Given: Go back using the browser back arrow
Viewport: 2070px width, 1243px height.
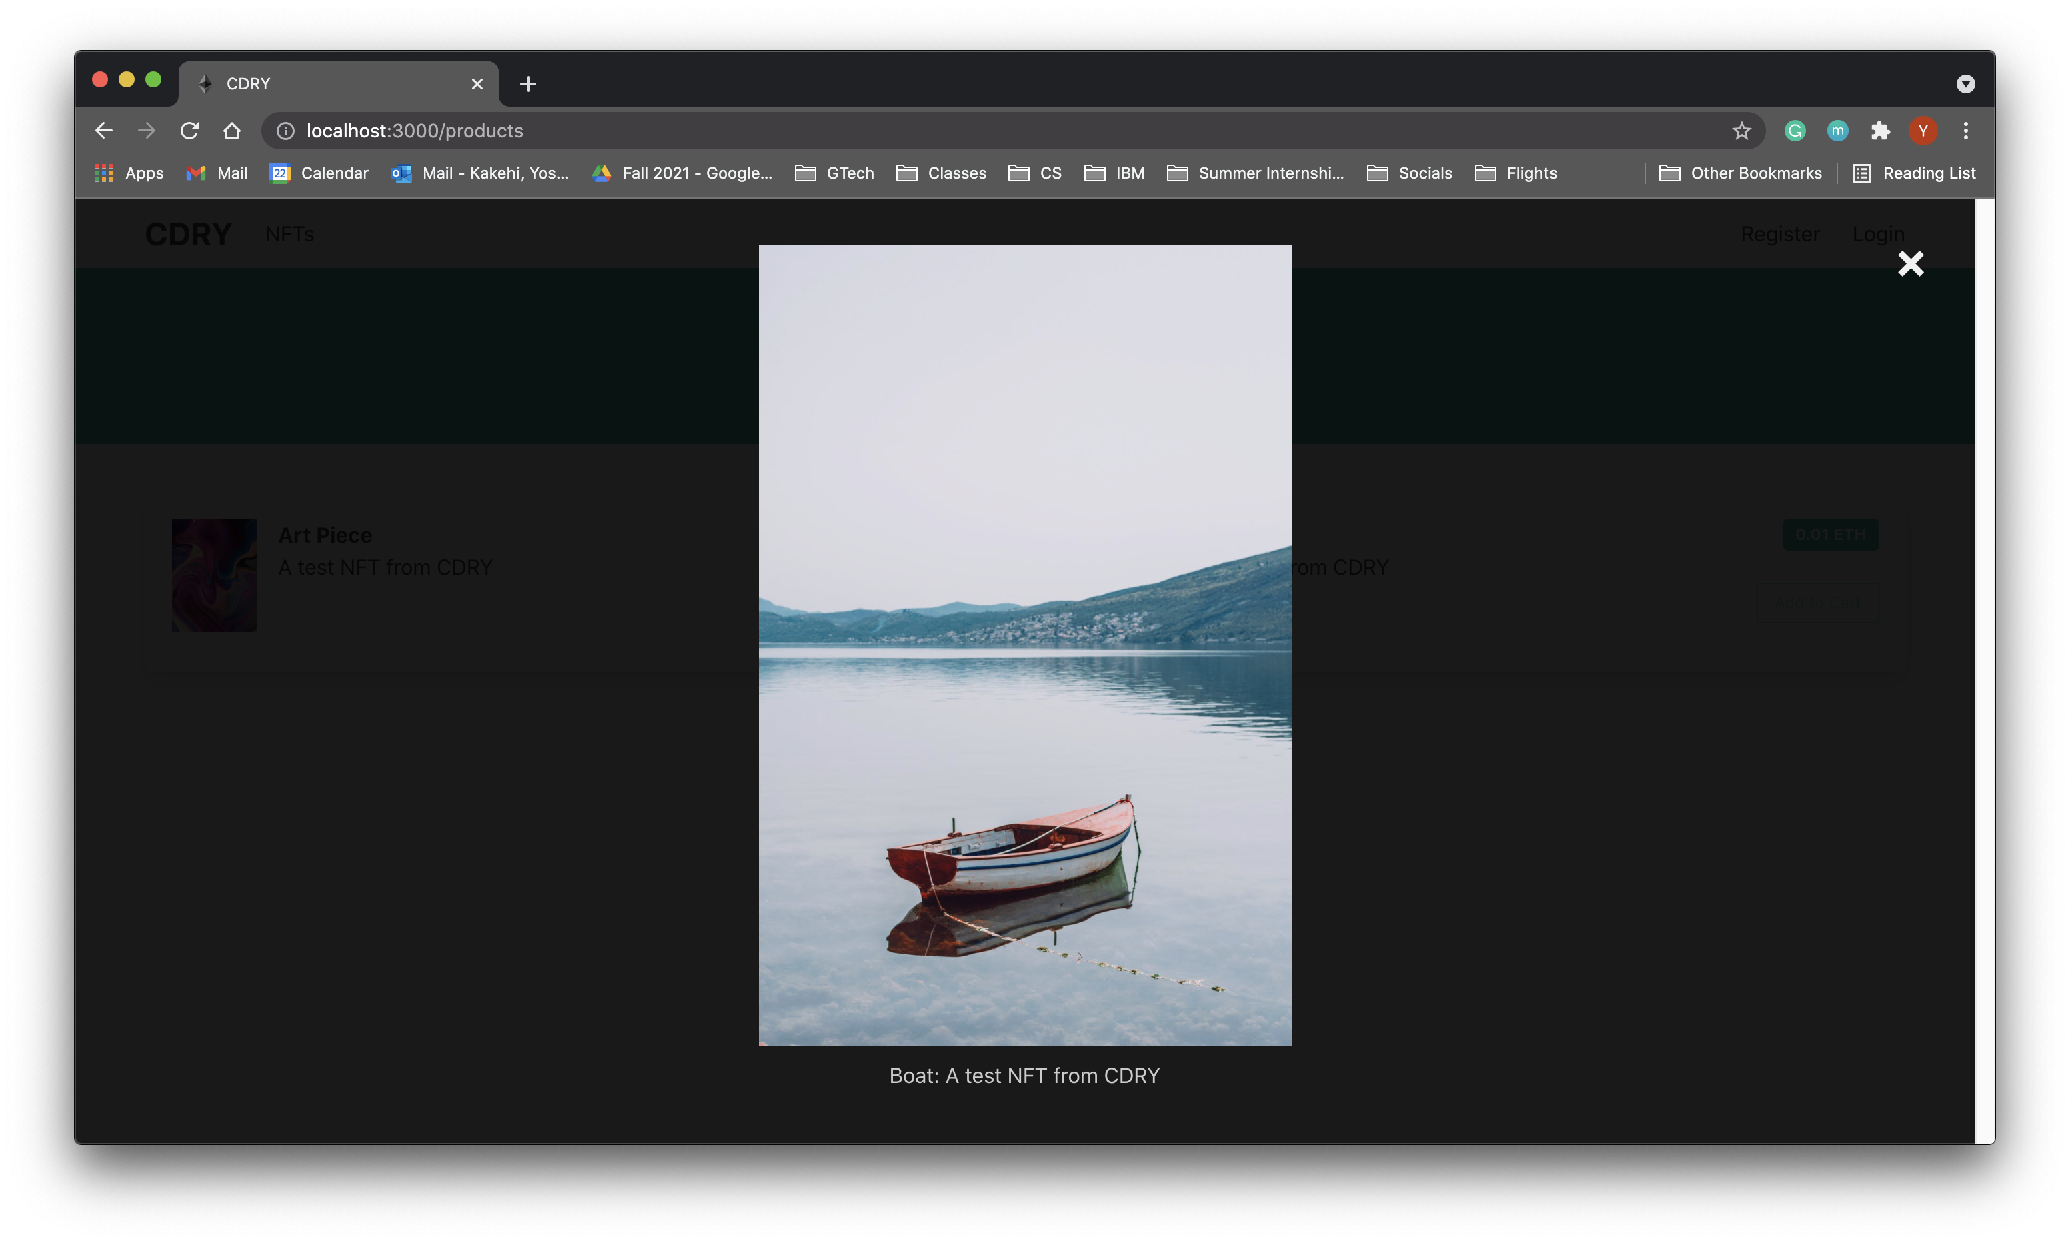Looking at the screenshot, I should 104,131.
